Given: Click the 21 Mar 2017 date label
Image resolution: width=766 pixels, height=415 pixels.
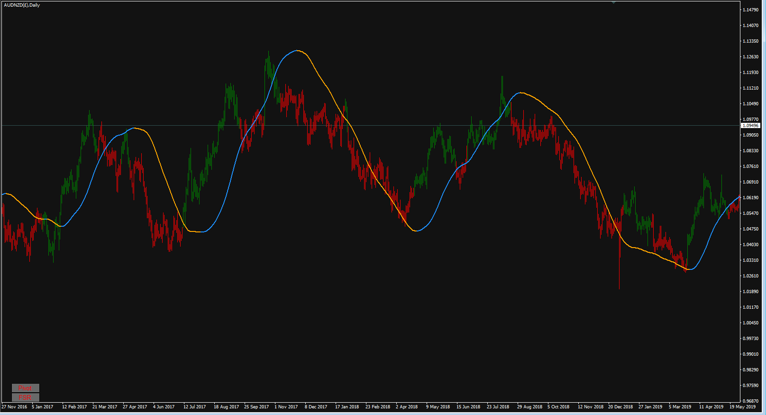Looking at the screenshot, I should (x=105, y=407).
